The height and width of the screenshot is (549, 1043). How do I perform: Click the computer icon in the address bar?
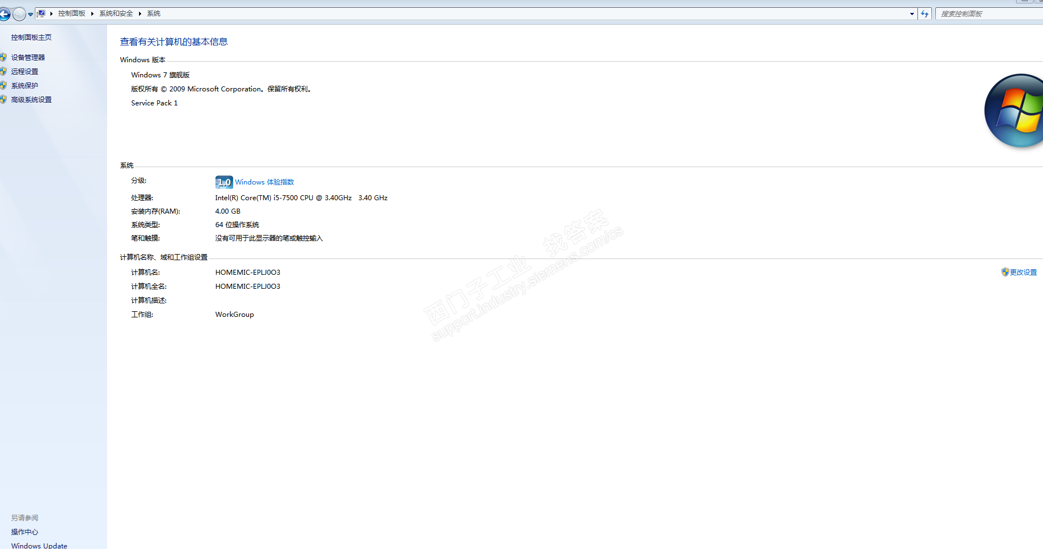(x=41, y=13)
